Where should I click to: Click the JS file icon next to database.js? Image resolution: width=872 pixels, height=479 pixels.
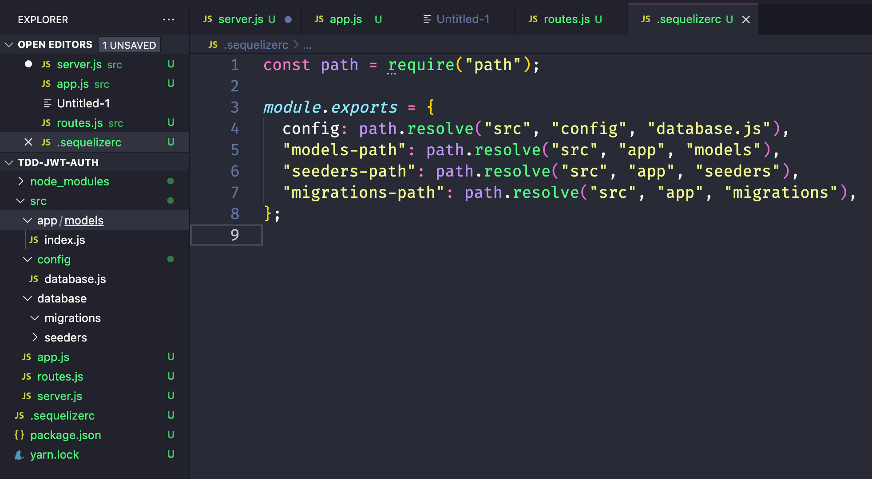(33, 279)
